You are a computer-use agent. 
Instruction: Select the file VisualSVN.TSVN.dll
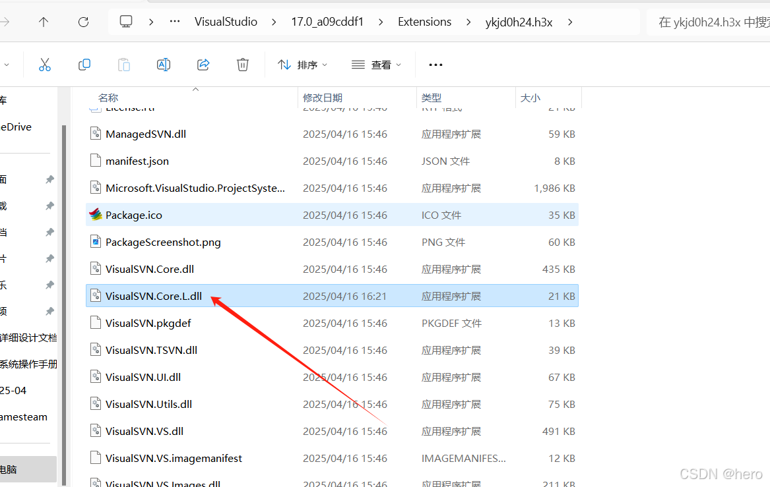151,350
